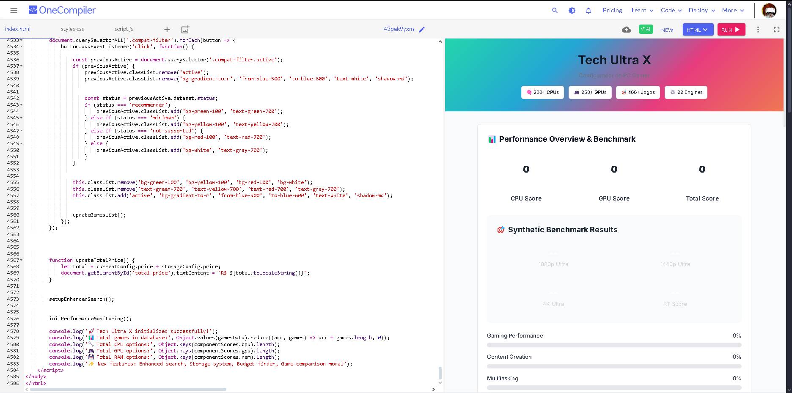The width and height of the screenshot is (792, 393).
Task: Switch to the script.js tab
Action: coord(124,29)
